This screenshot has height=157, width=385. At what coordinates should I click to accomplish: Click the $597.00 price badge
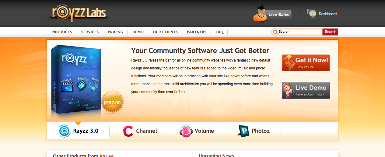tap(112, 102)
